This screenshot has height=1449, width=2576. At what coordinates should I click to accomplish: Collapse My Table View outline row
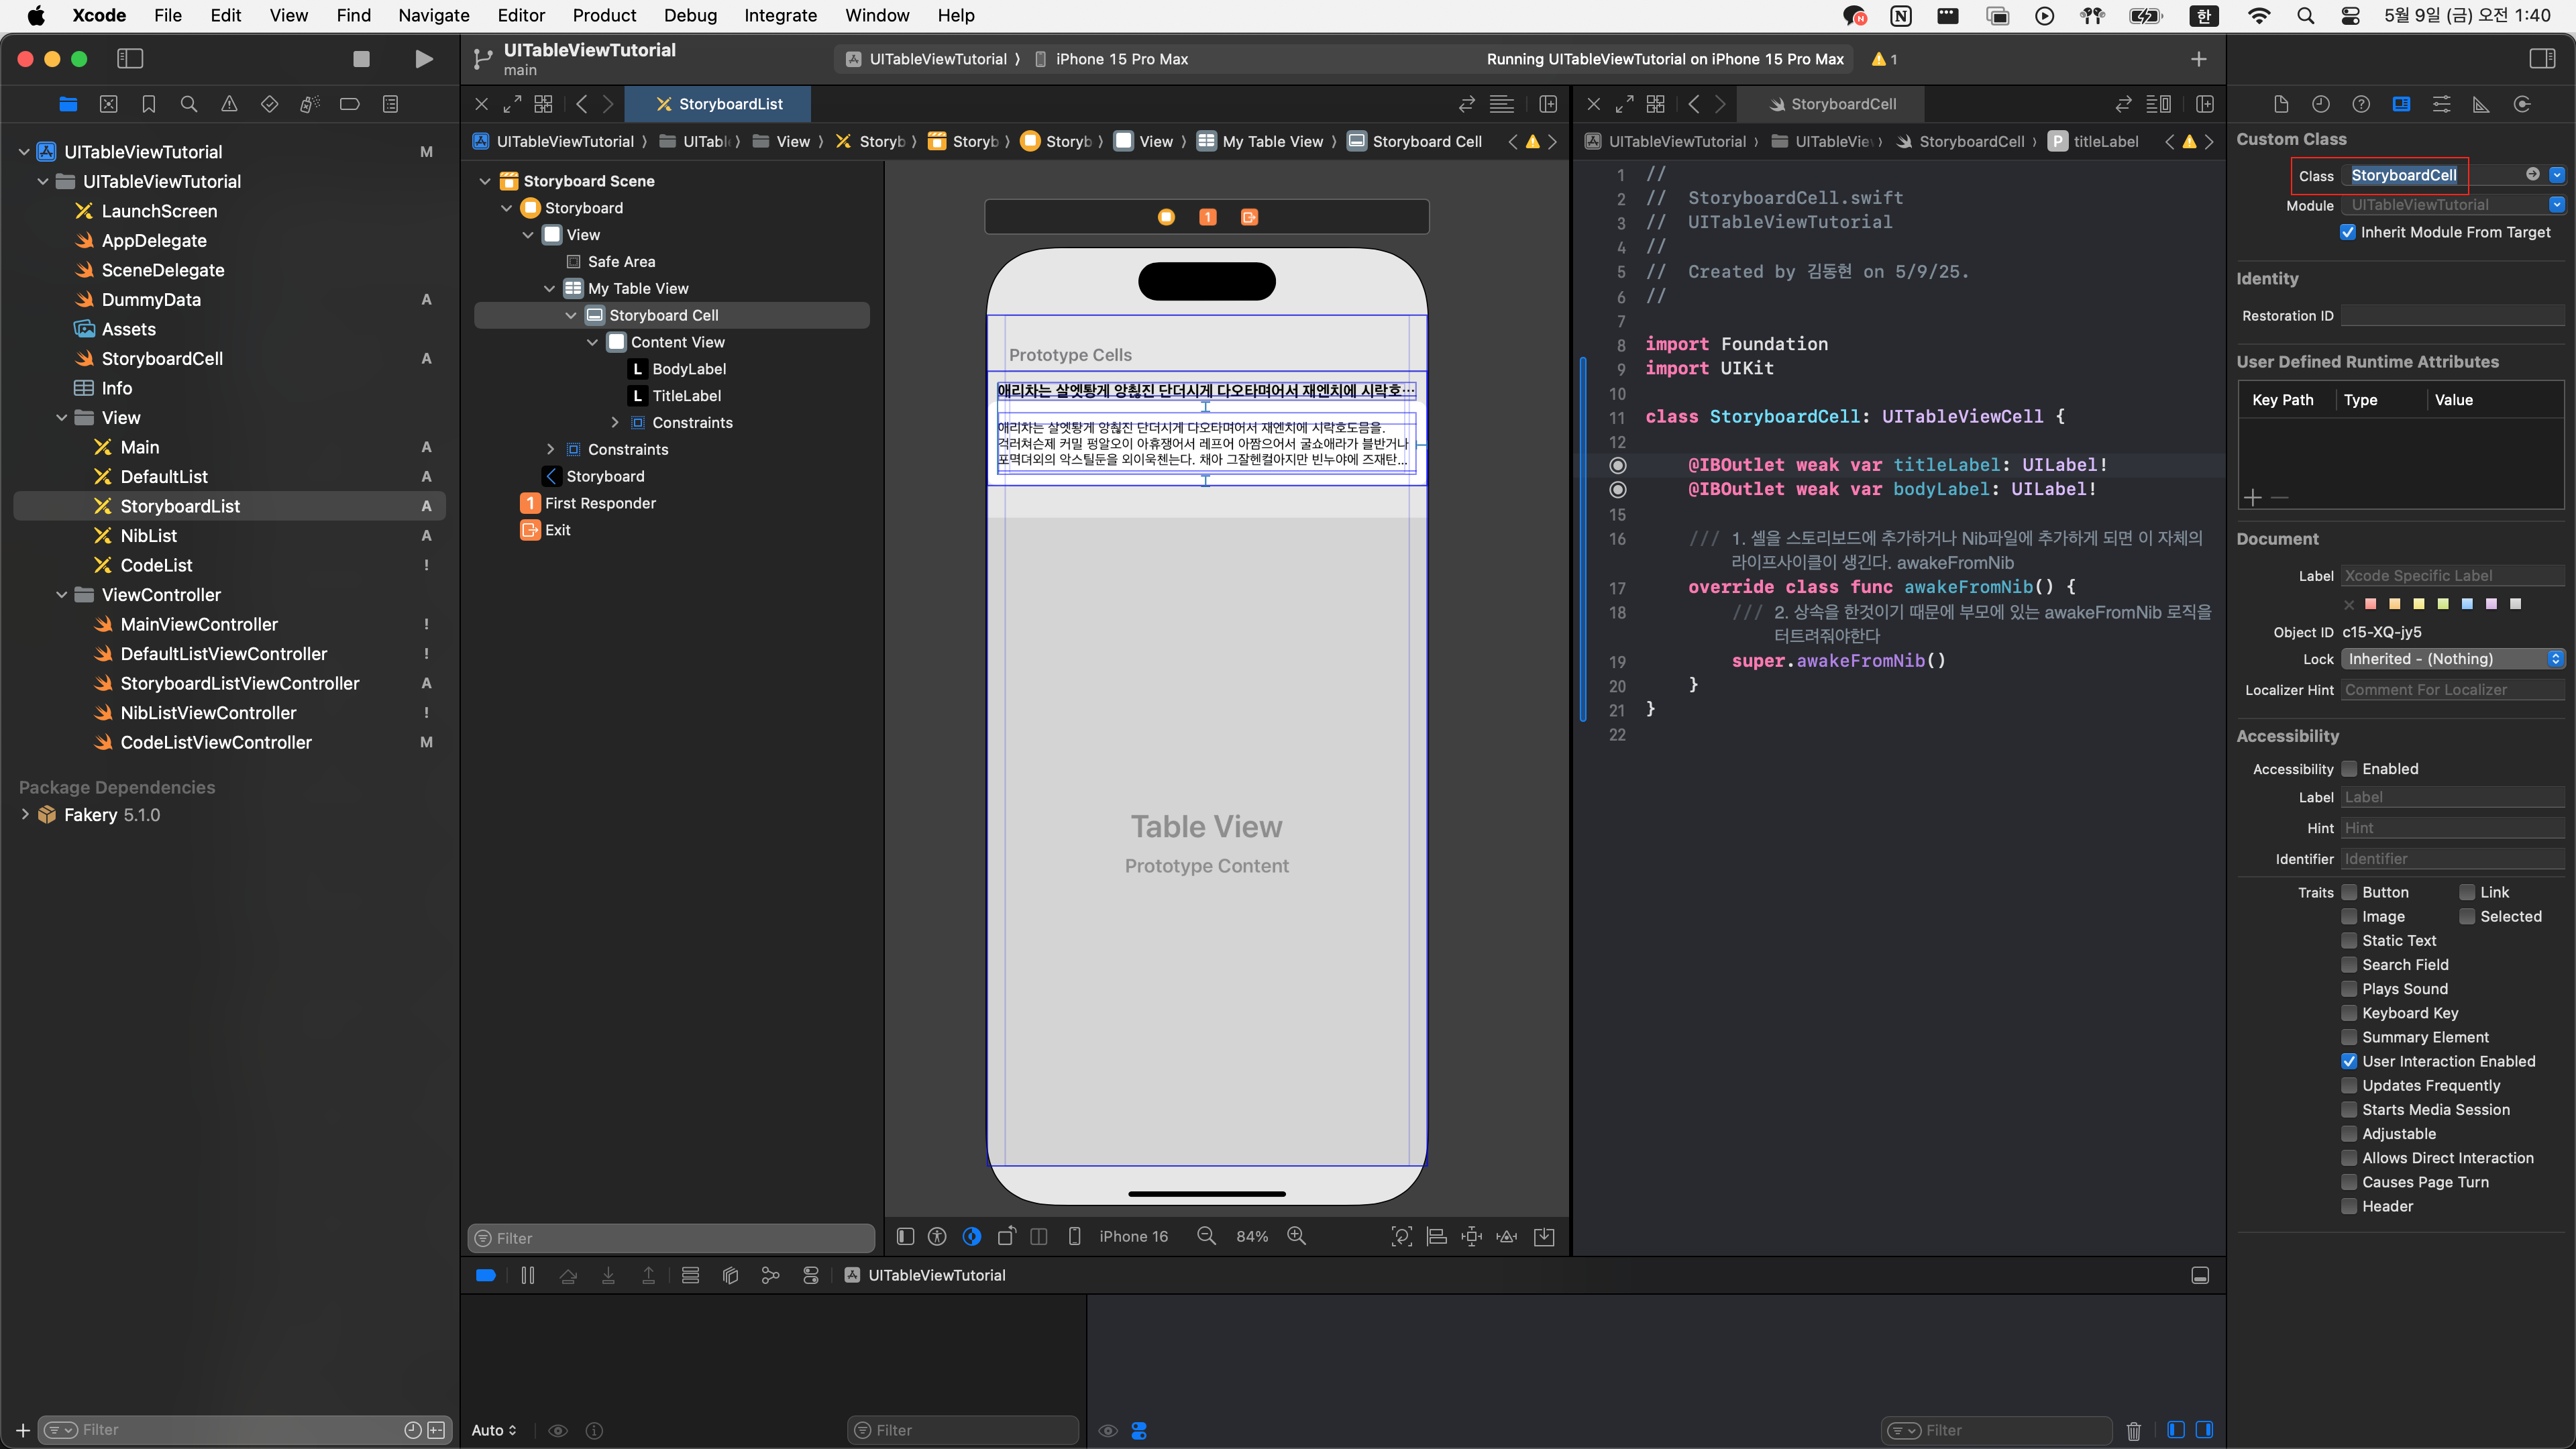coord(550,288)
